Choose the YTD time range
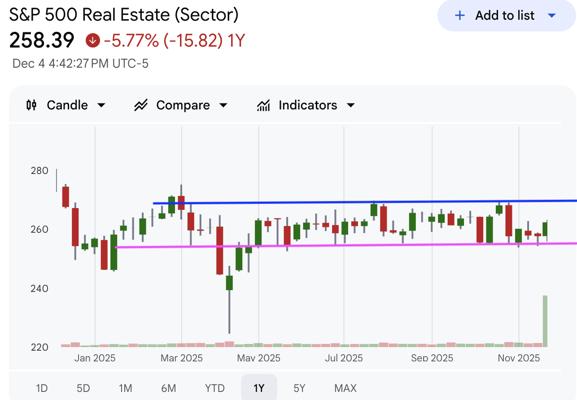Screen dimensions: 577x400 214,388
